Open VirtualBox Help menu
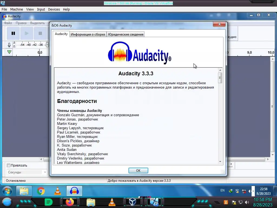This screenshot has width=277, height=208. coord(66,9)
